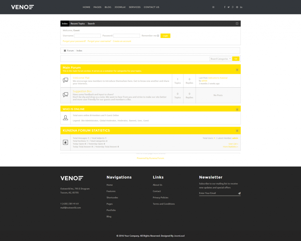Open the Google+ social icon
The height and width of the screenshot is (241, 301).
pyautogui.click(x=233, y=7)
